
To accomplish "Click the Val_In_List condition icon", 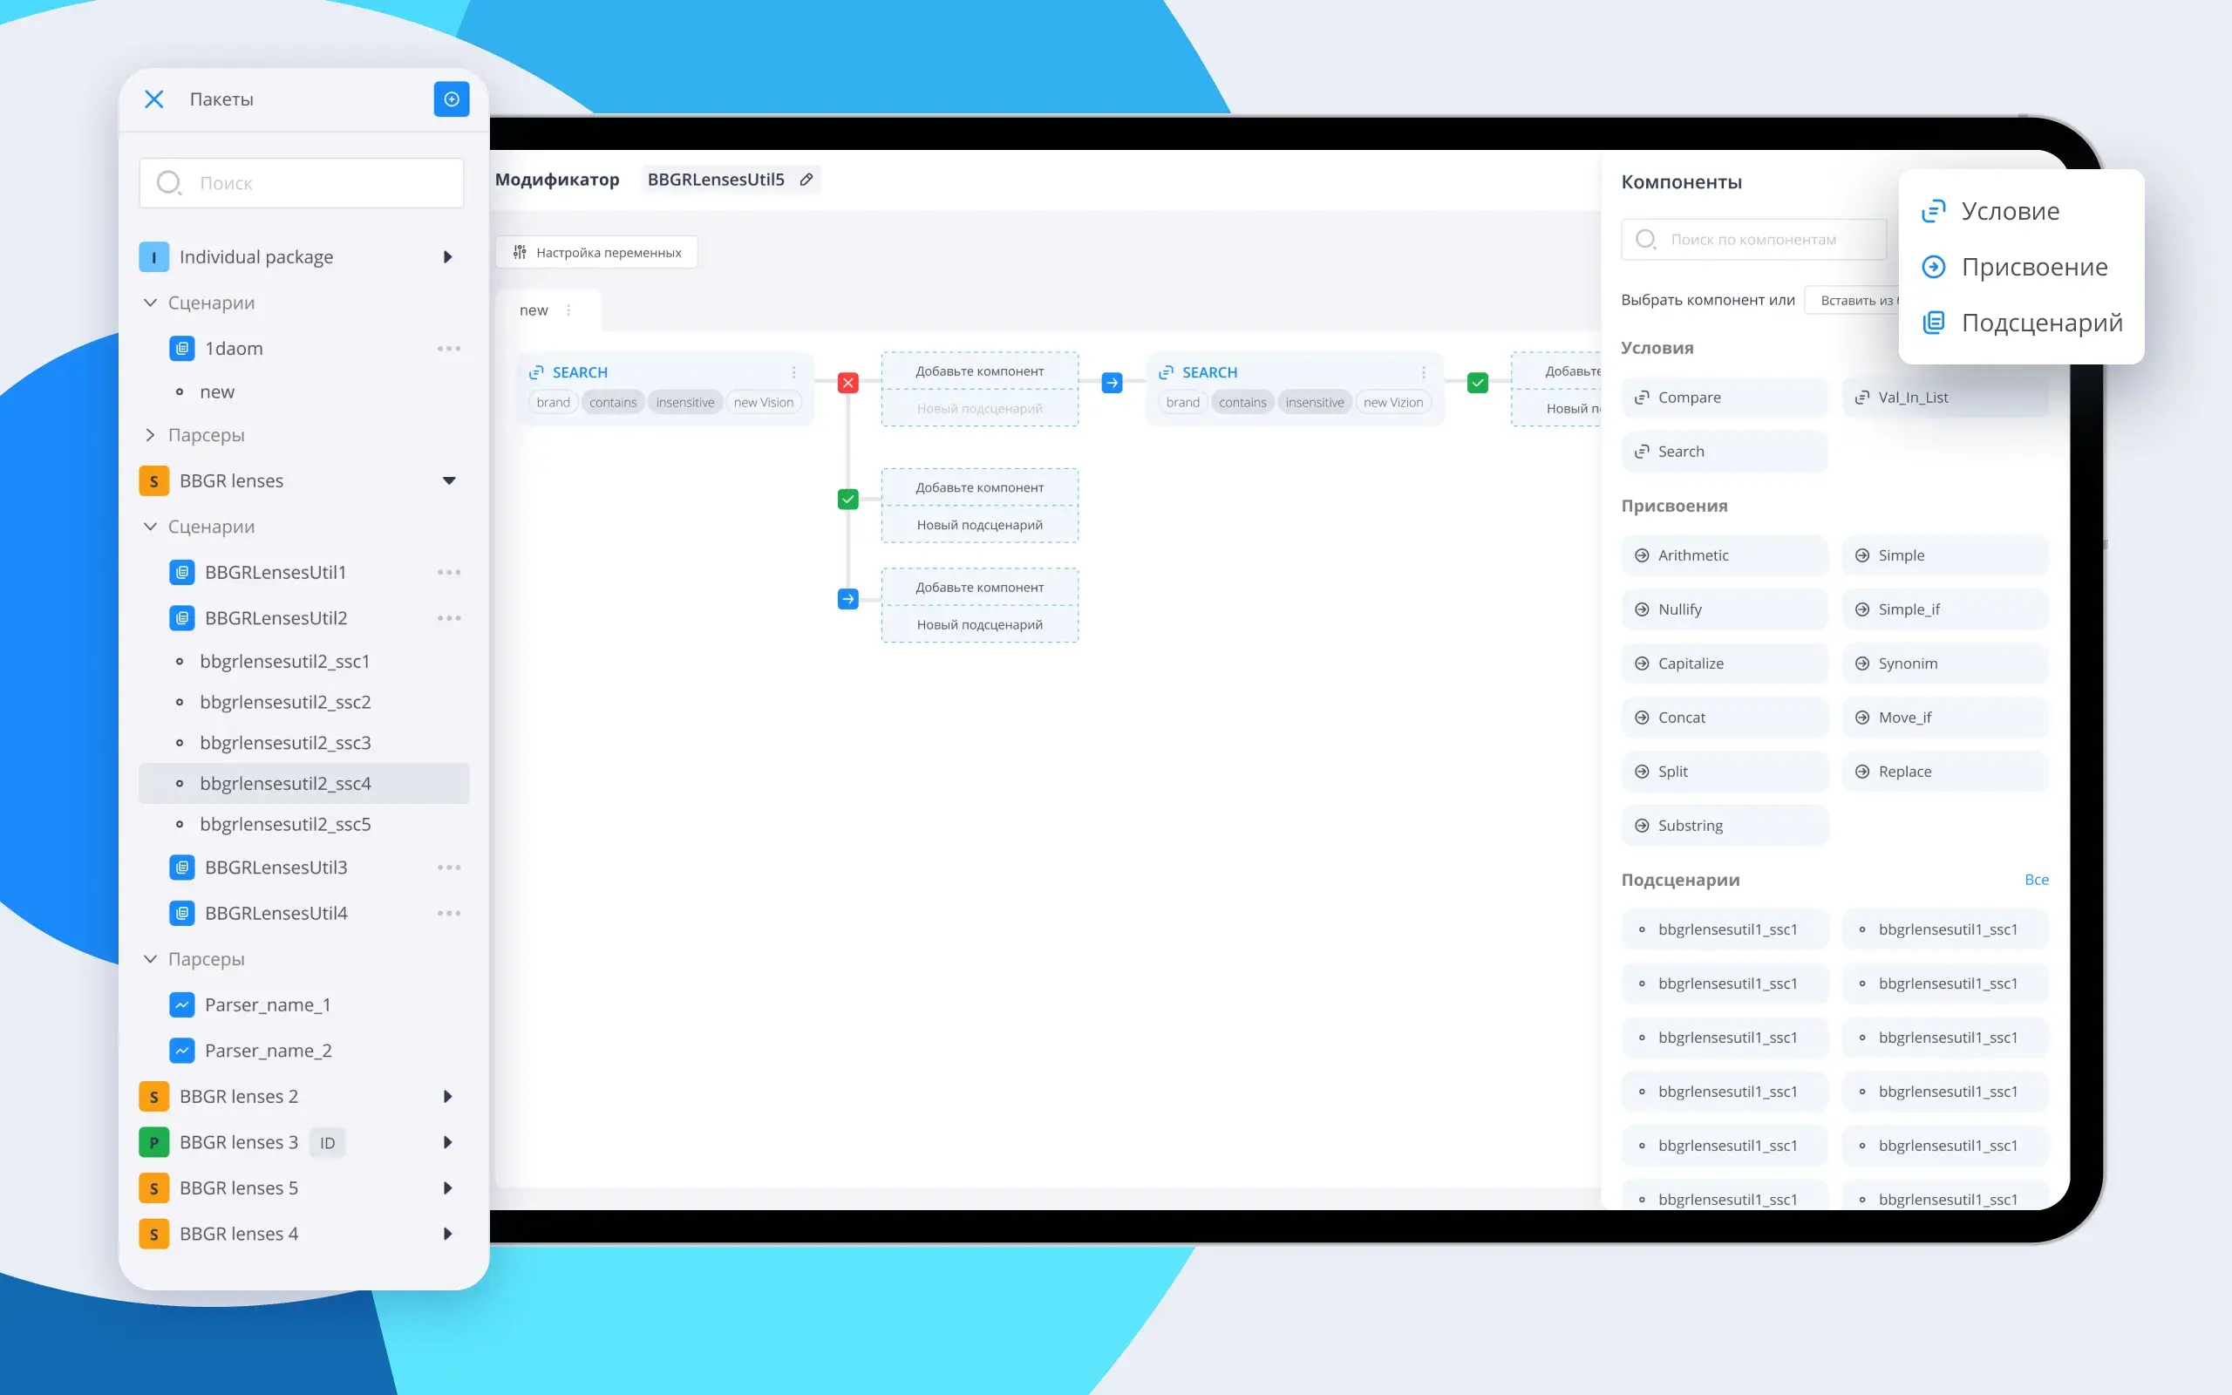I will (1861, 397).
